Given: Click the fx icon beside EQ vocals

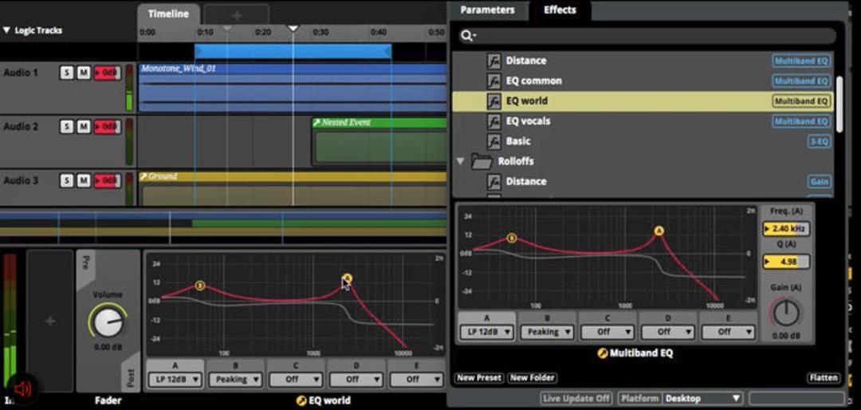Looking at the screenshot, I should tap(494, 121).
